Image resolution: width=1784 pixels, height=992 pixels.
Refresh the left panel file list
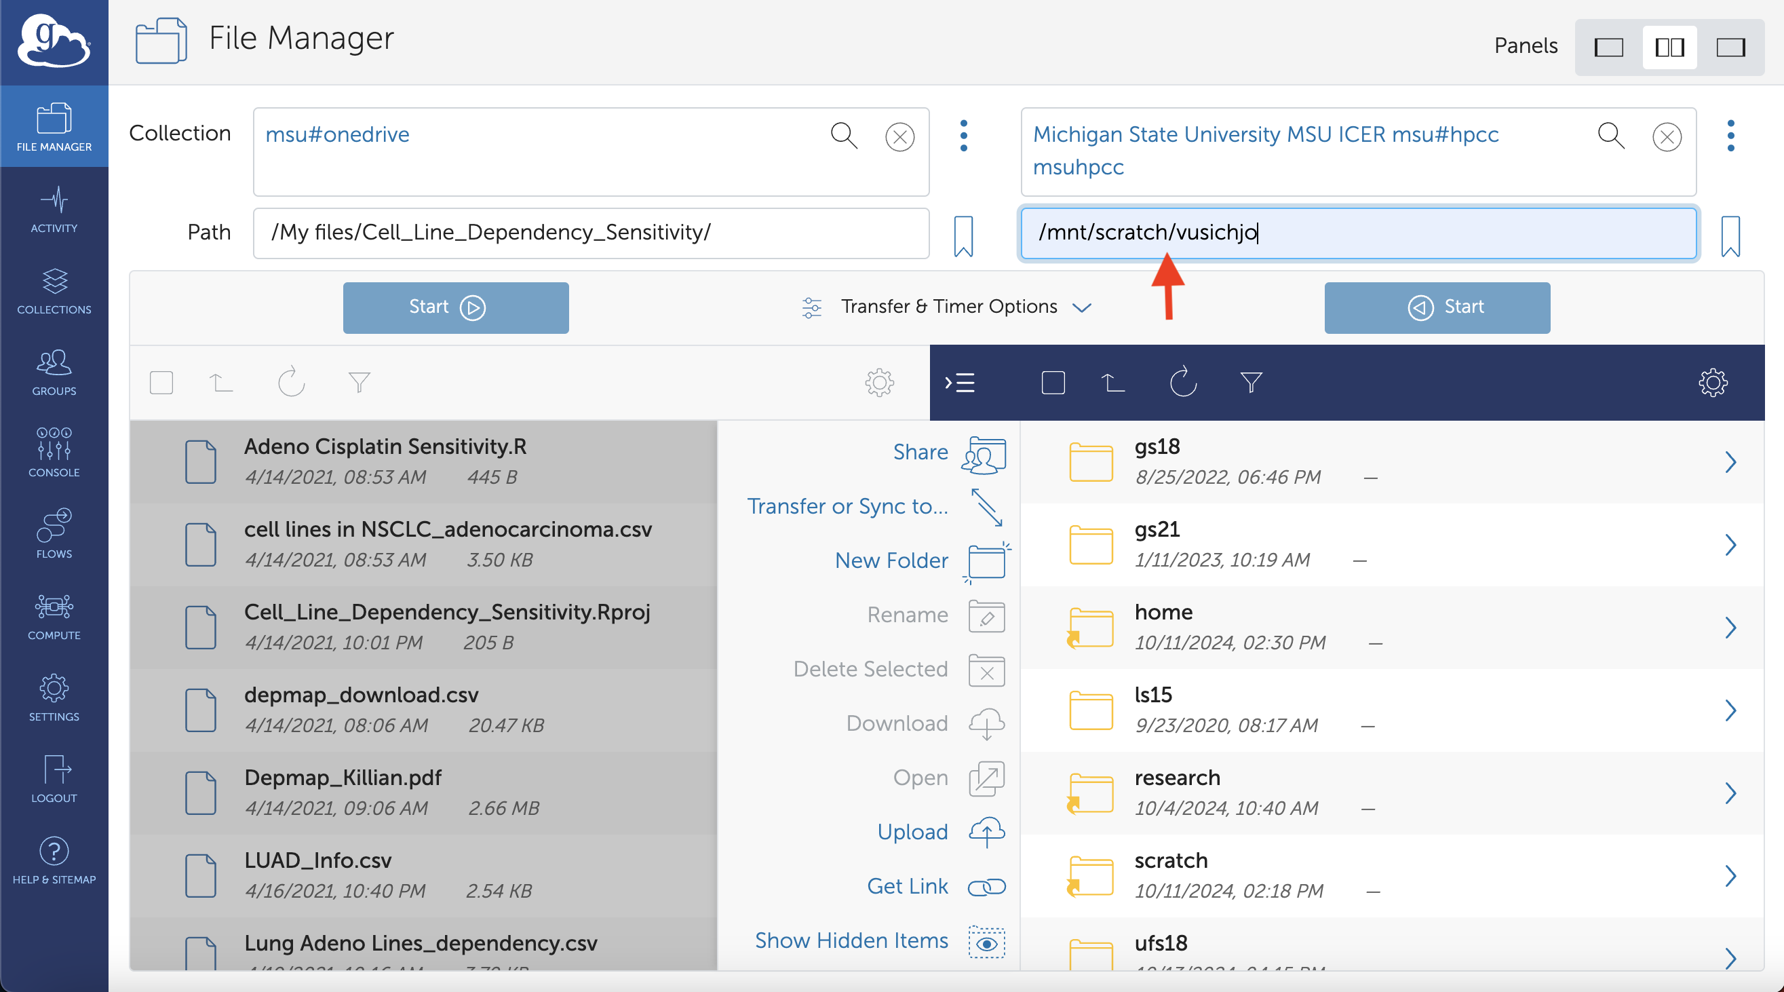point(291,381)
